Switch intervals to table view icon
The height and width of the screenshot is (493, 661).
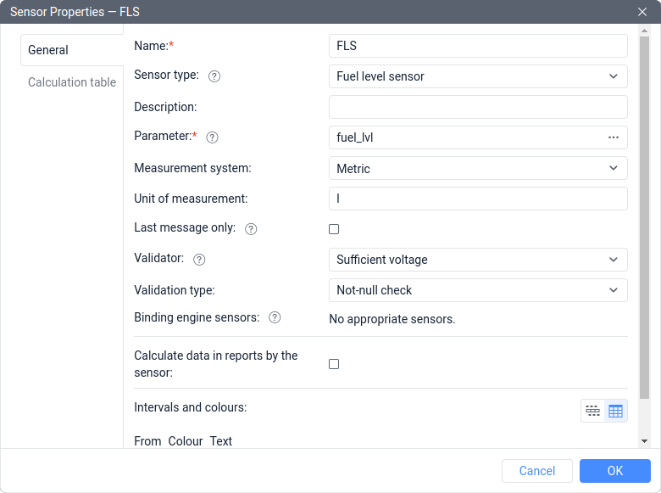coord(615,412)
